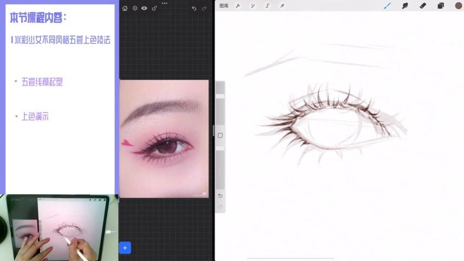Select the Brush tool in Procreate
Screen dimensions: 464x261
pos(388,5)
